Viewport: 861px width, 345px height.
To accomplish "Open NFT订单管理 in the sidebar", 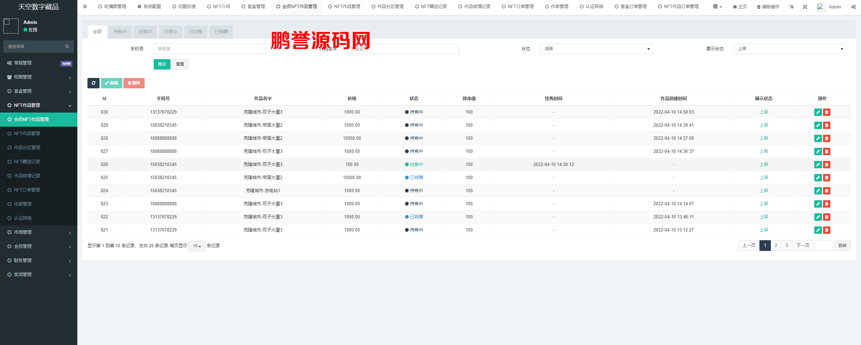I will tap(39, 190).
